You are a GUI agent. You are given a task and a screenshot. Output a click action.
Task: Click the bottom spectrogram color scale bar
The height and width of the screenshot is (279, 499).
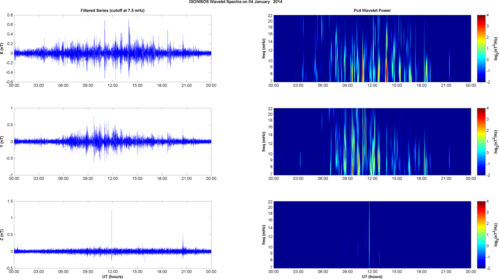481,235
